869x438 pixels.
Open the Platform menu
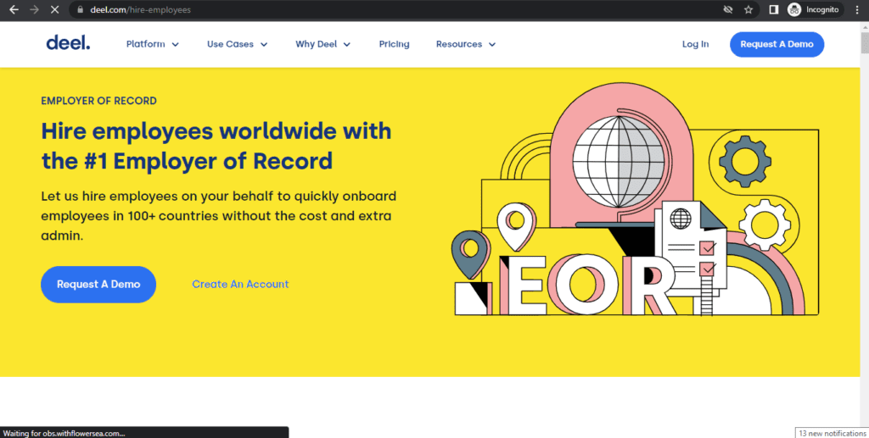coord(153,44)
